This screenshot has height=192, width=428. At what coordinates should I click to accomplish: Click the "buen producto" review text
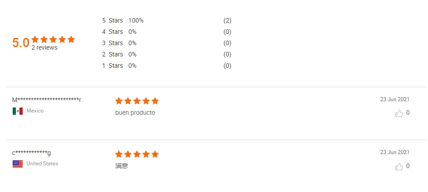pos(135,113)
